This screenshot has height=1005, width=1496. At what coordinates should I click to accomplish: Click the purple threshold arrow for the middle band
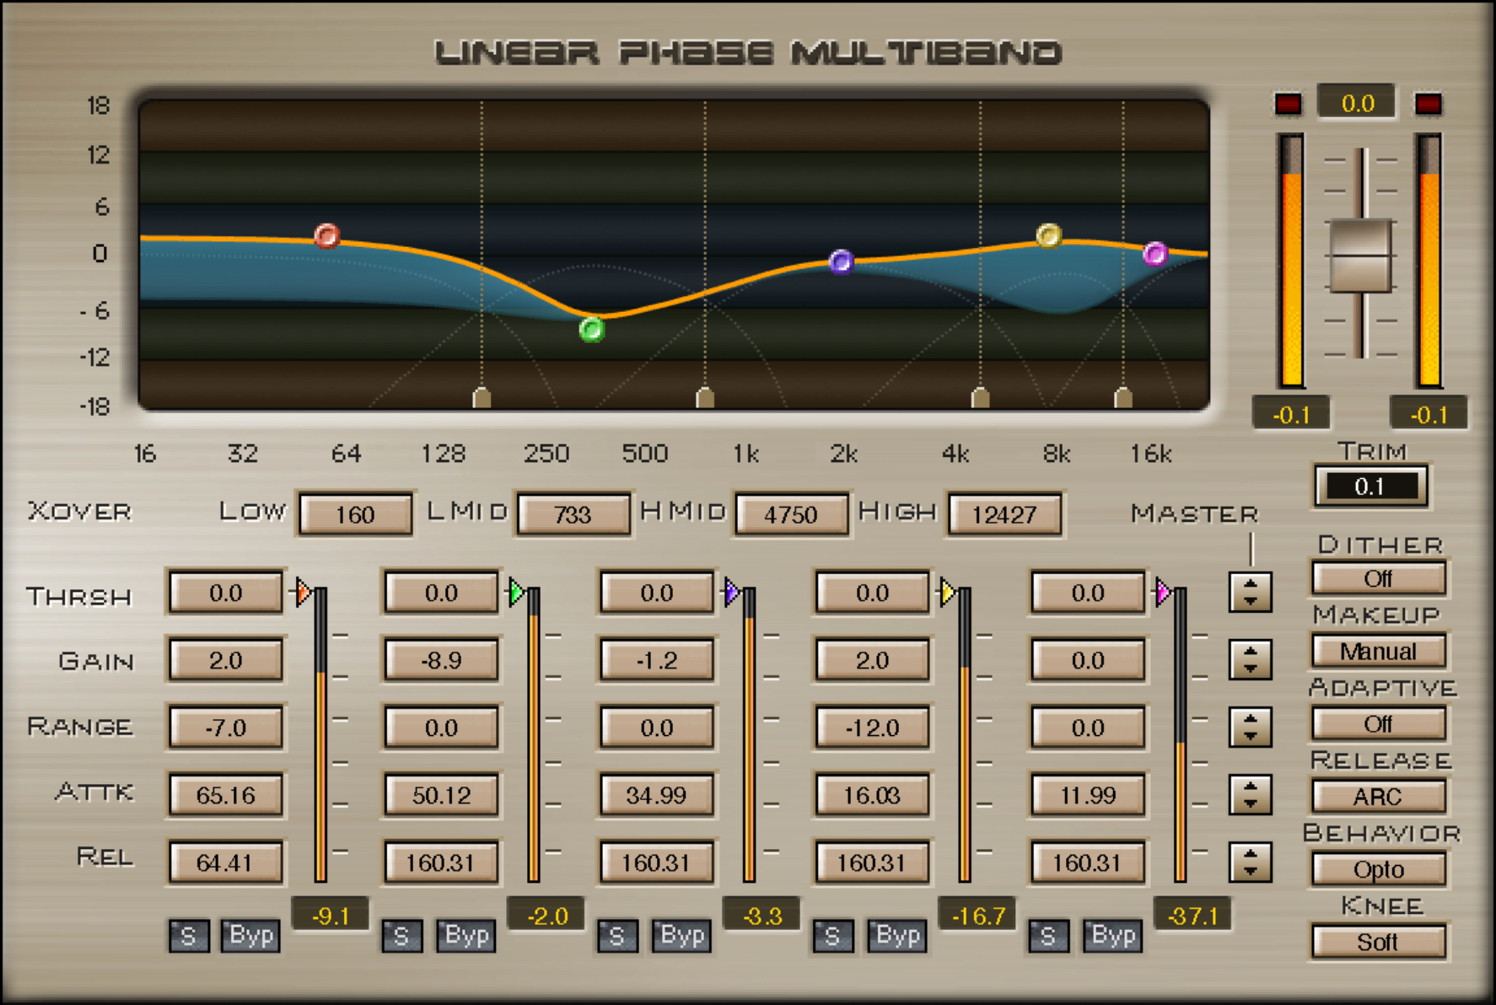tap(730, 593)
